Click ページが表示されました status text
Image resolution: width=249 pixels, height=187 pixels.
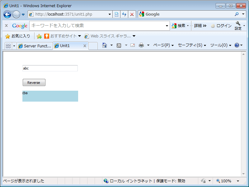point(24,181)
